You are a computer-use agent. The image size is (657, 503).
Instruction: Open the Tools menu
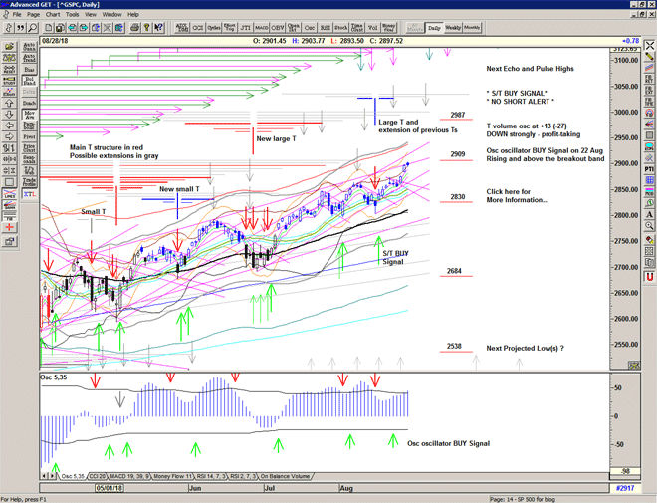click(x=73, y=15)
